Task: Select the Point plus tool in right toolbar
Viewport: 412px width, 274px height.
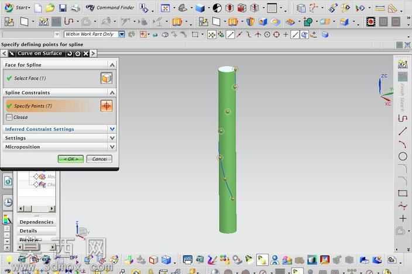Action: click(403, 218)
